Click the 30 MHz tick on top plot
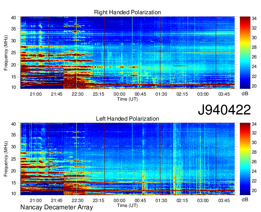 [14, 41]
